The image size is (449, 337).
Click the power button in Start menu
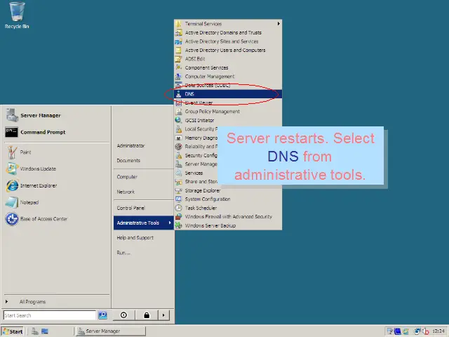click(x=123, y=315)
